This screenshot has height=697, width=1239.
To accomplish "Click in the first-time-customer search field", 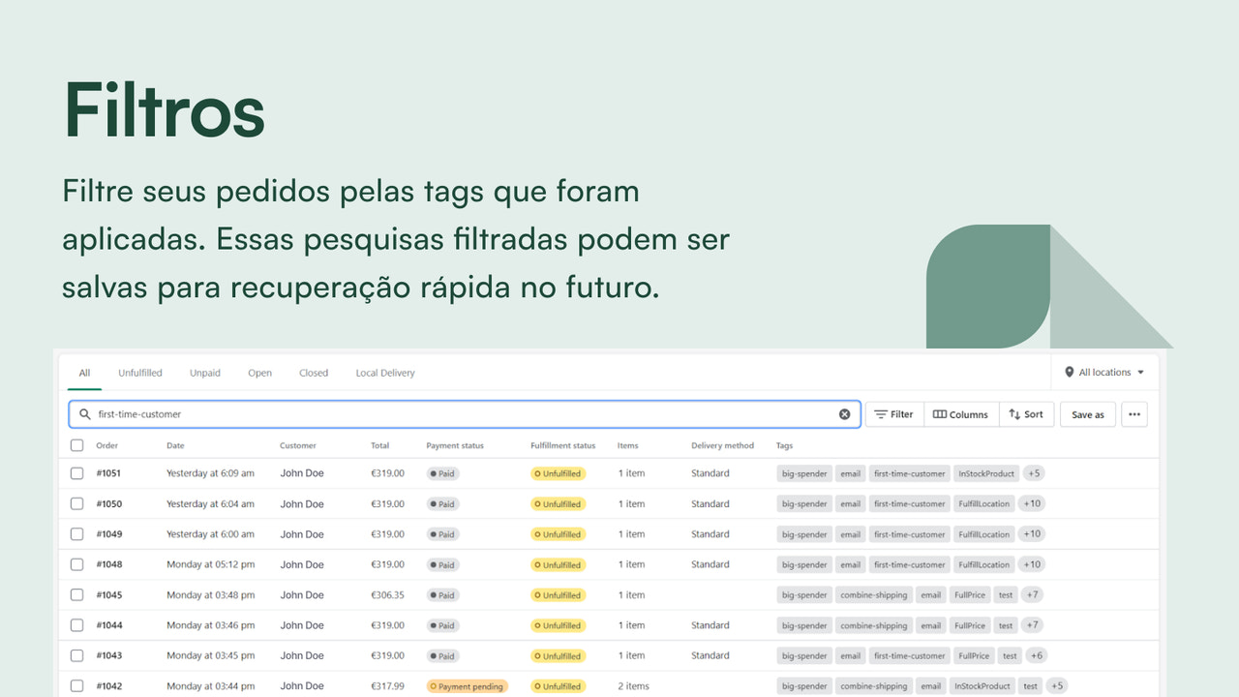I will click(465, 414).
